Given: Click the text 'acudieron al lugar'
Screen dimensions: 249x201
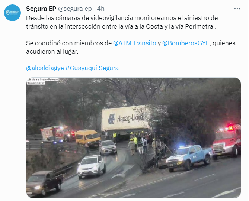Looking at the screenshot, I should [52, 52].
